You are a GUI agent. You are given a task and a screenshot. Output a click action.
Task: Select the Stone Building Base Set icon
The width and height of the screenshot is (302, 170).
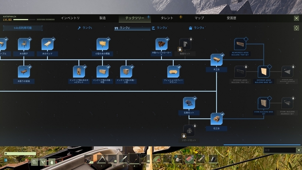point(263,103)
